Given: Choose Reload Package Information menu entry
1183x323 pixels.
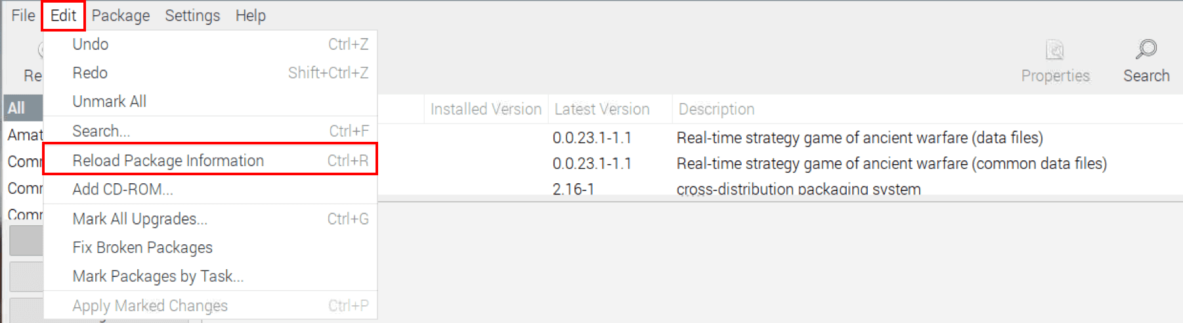Looking at the screenshot, I should [x=210, y=160].
